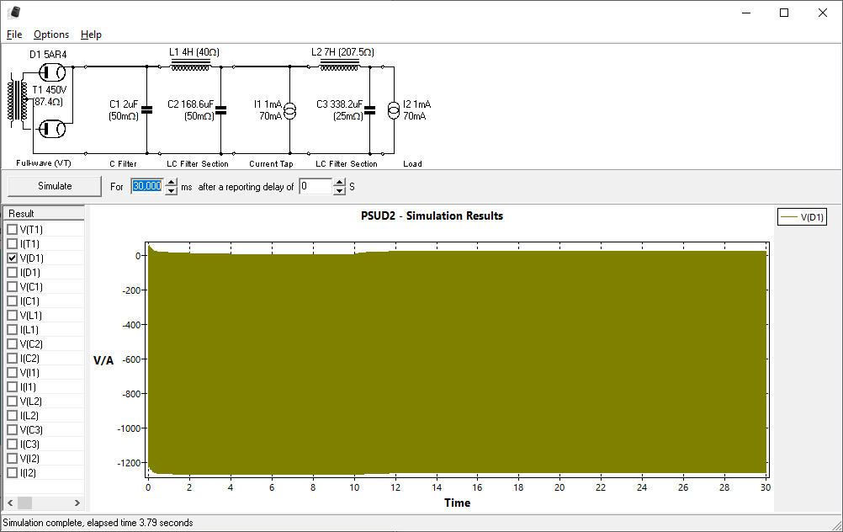Enable the V(C2) result trace
Viewport: 843px width, 532px height.
click(13, 343)
